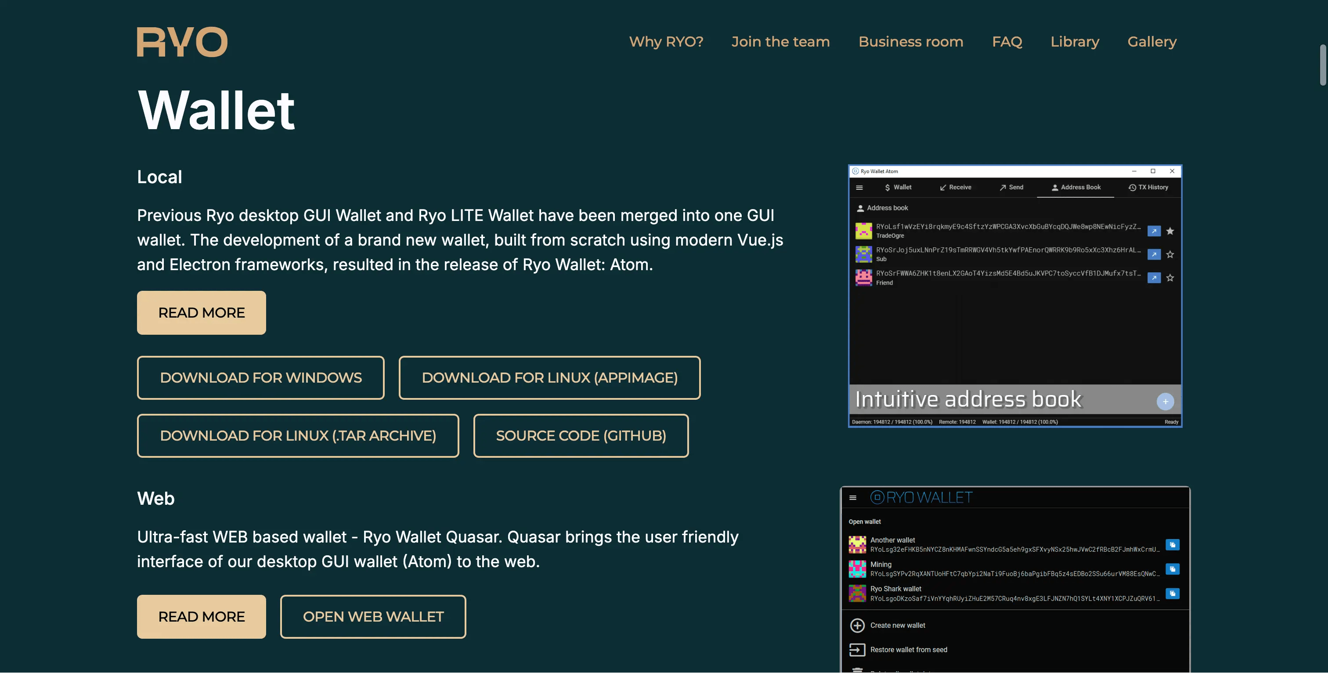This screenshot has width=1328, height=673.
Task: Click the hamburger menu in RYO WALLET web screenshot
Action: [x=853, y=498]
